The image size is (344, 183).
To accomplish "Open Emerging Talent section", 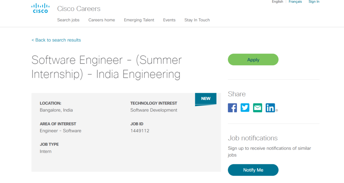I will 139,20.
